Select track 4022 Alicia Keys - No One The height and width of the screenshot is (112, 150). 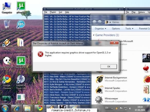(67, 95)
